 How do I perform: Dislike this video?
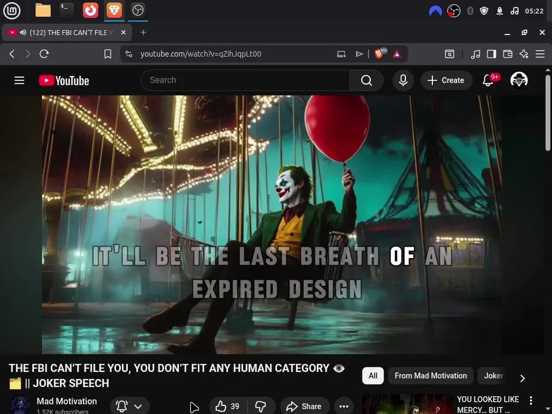pos(261,407)
